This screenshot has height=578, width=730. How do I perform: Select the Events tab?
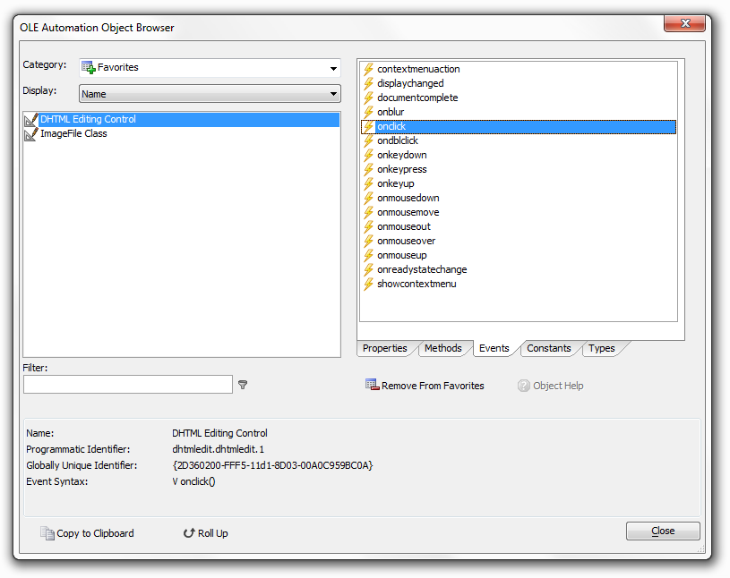click(494, 348)
